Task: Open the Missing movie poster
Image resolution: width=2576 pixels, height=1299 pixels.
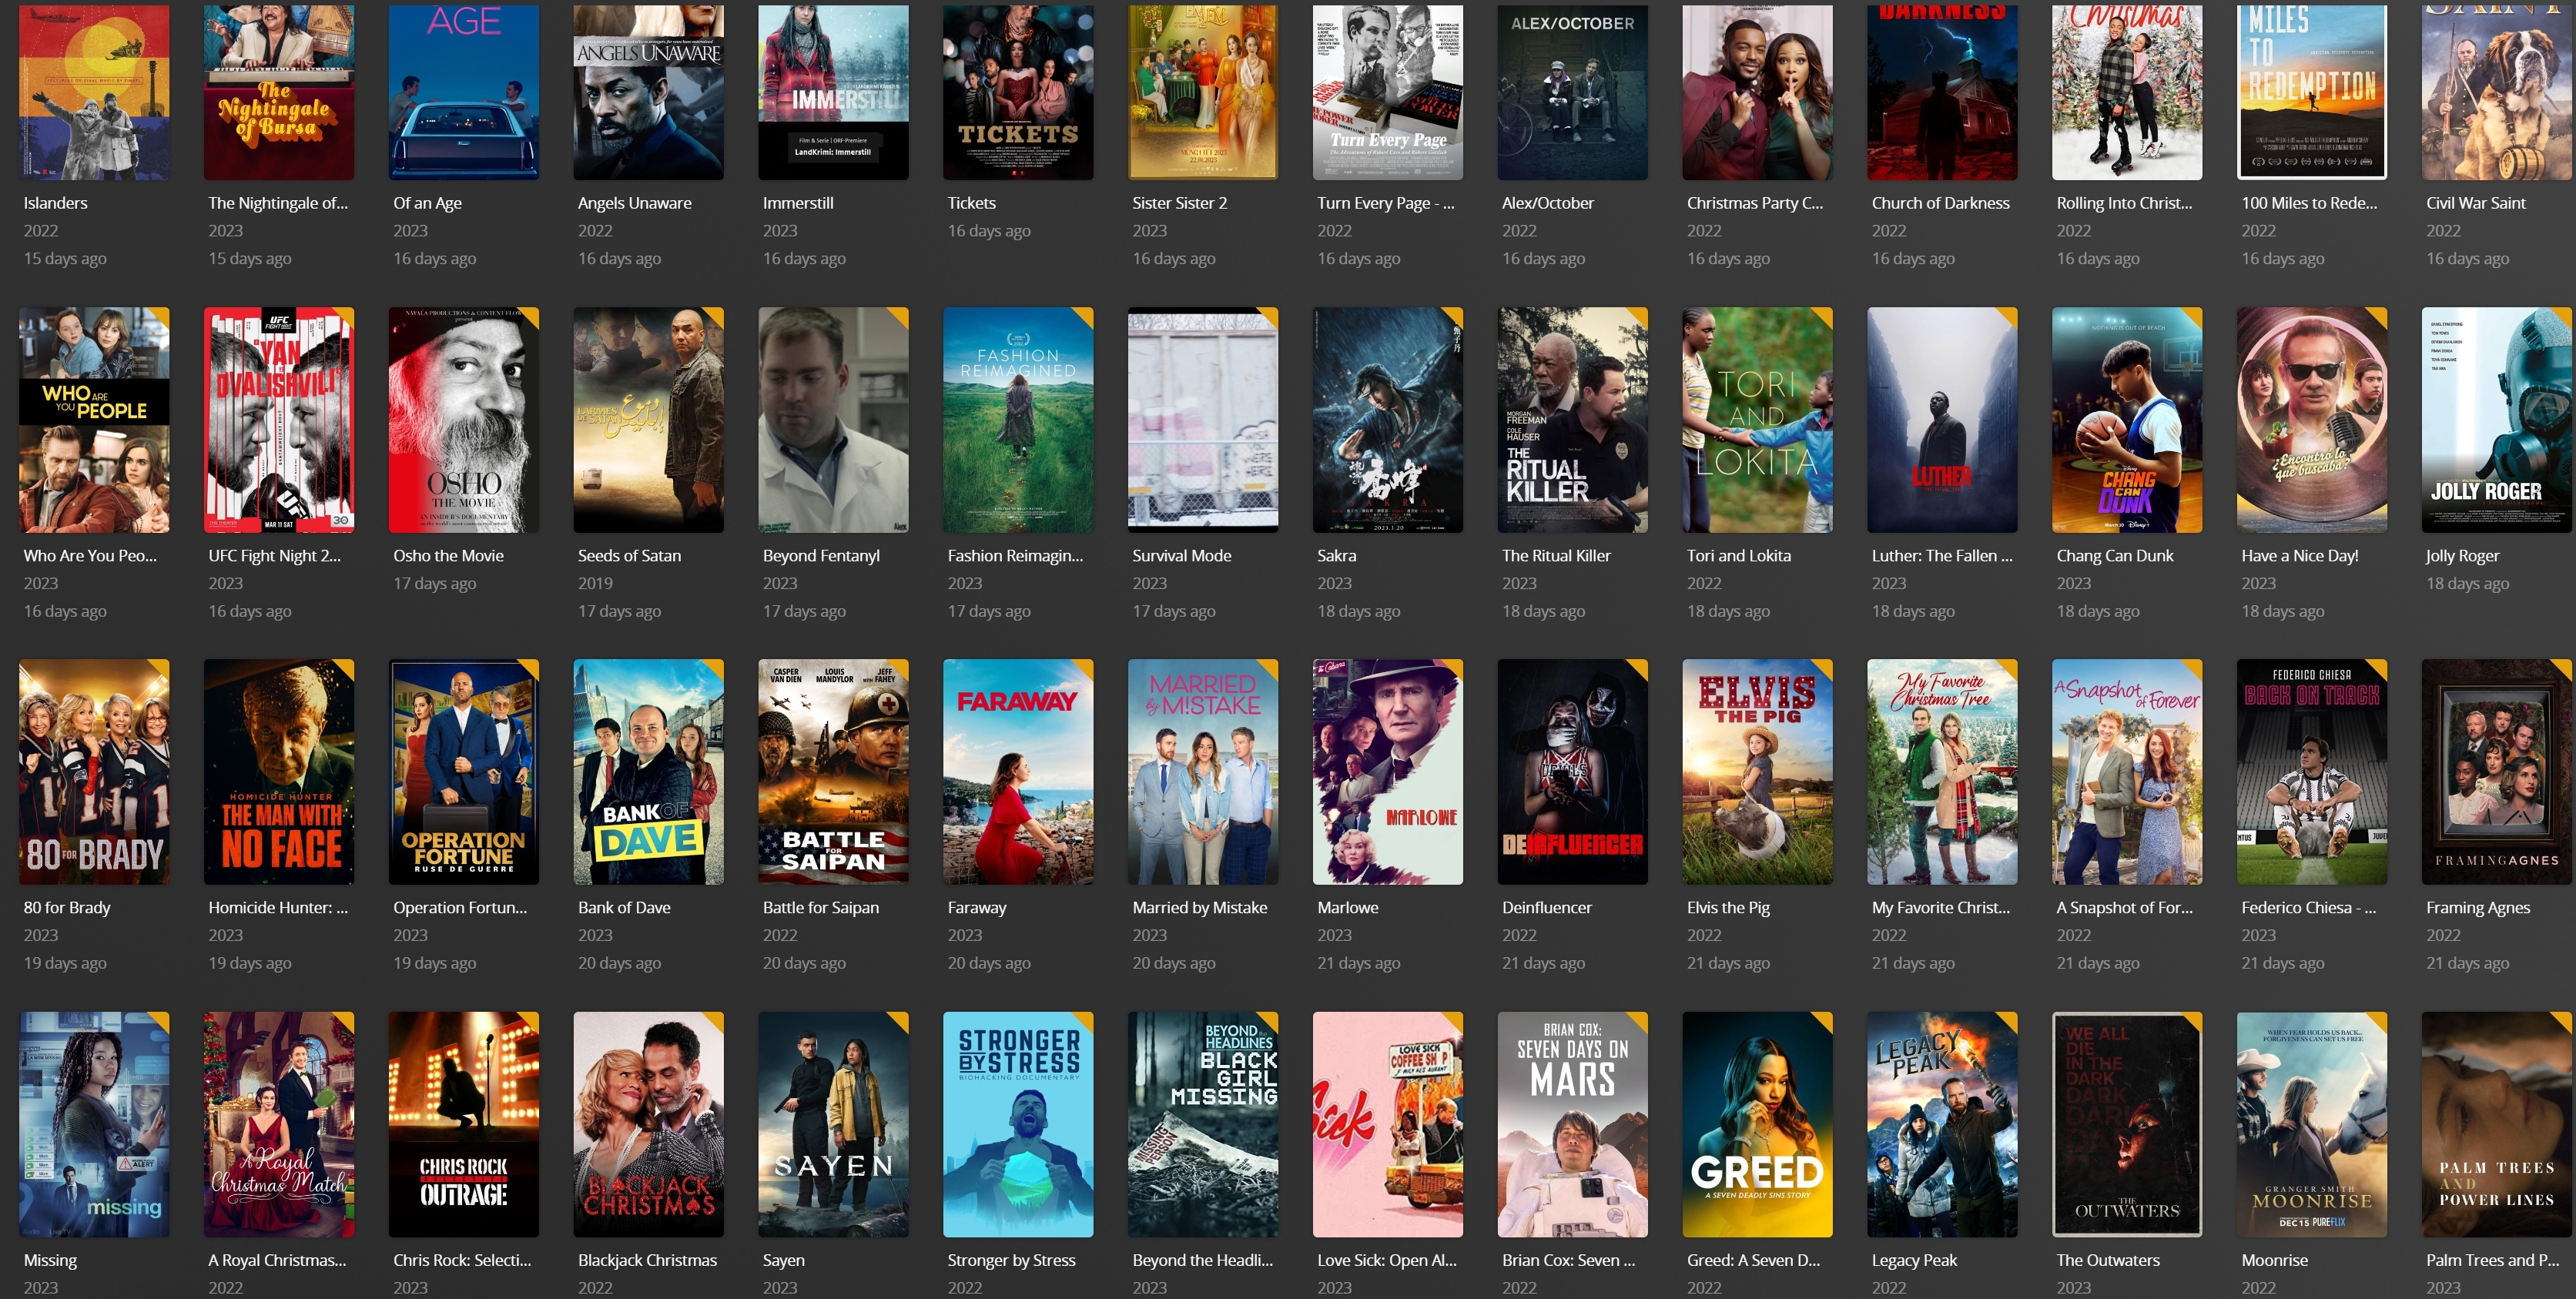Action: pos(94,1125)
